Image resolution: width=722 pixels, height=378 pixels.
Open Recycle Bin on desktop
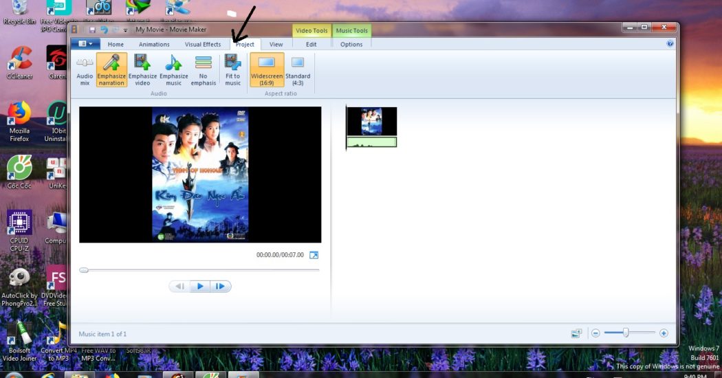[19, 13]
